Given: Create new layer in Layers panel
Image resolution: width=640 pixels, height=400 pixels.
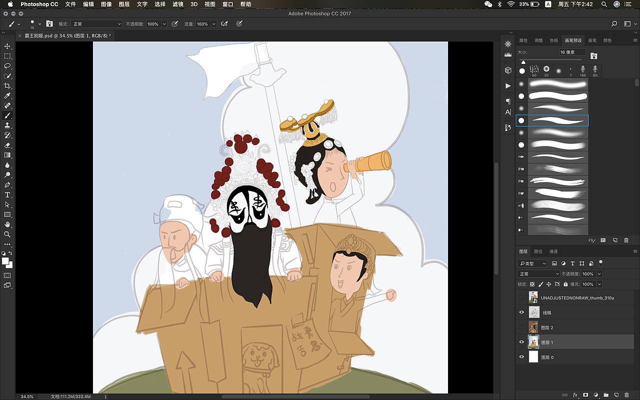Looking at the screenshot, I should (616, 395).
